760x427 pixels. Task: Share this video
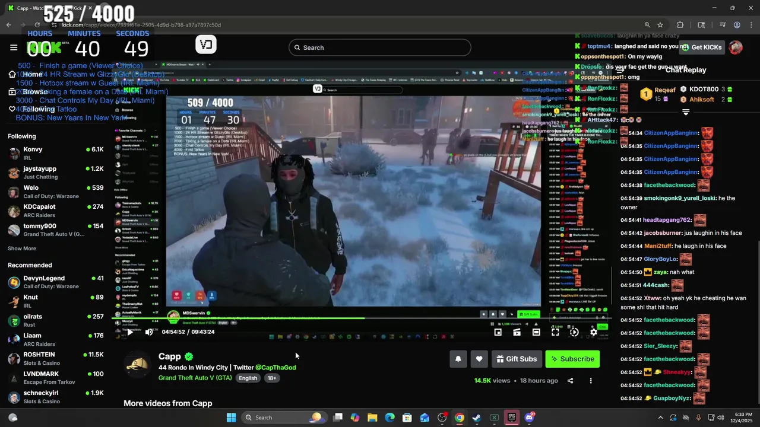tap(570, 381)
